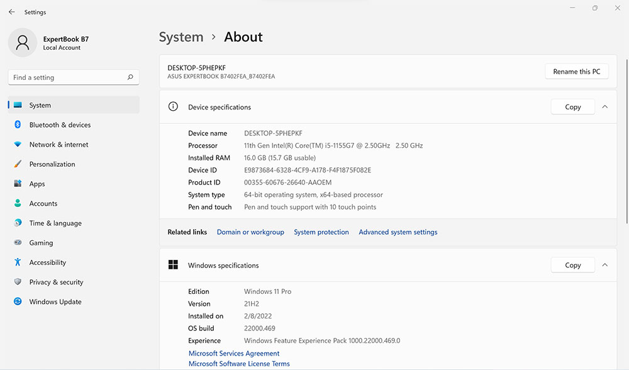629x370 pixels.
Task: Click the Product ID value 00355-60676-26640-AAOEM
Action: point(288,182)
